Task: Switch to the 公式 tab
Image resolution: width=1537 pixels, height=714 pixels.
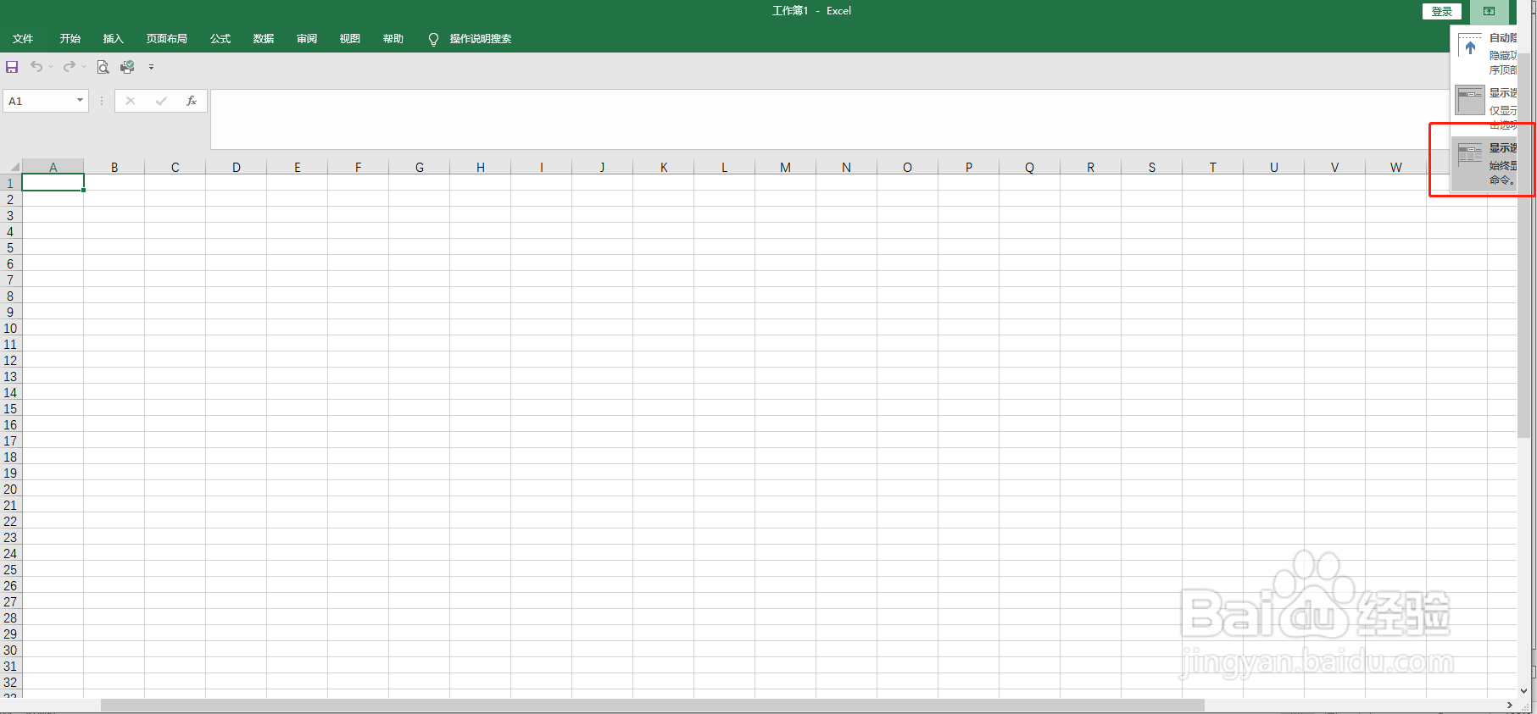Action: [220, 39]
